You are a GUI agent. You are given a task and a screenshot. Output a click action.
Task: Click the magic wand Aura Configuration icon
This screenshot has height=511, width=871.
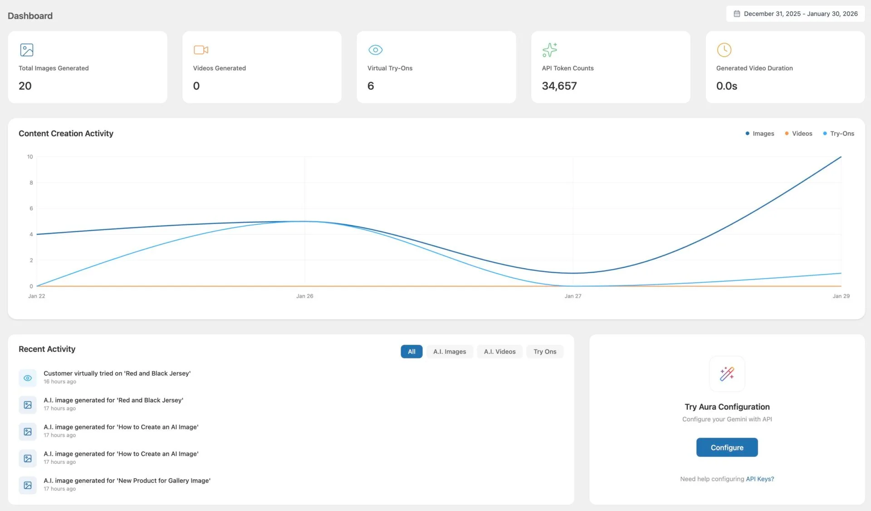pyautogui.click(x=727, y=374)
